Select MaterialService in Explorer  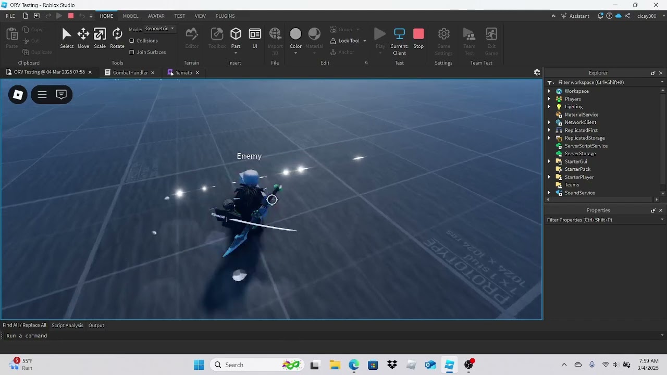click(x=582, y=115)
